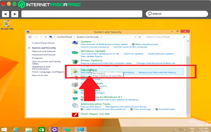
Task: Click the Control Panel icon in the window title bar
Action: click(28, 32)
